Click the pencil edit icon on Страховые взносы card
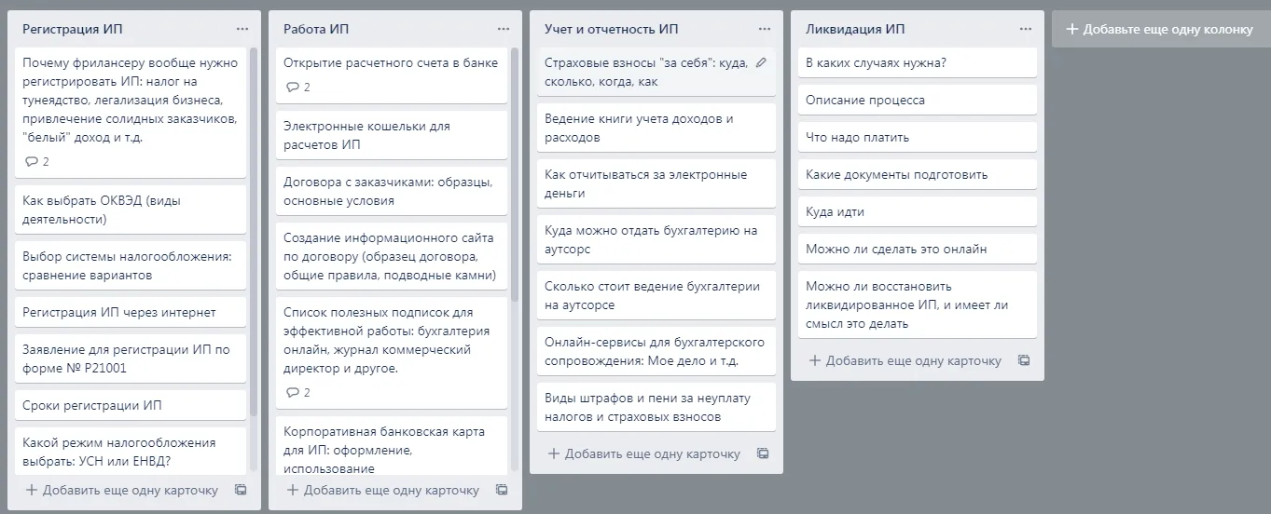 point(761,63)
